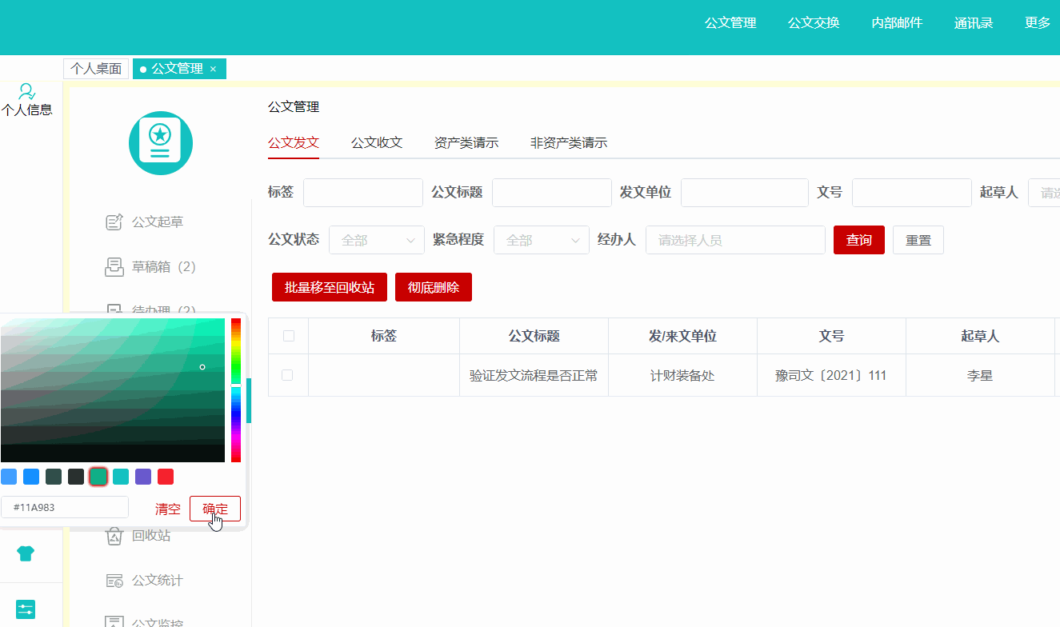
Task: Open 公文统计 in the sidebar
Action: pyautogui.click(x=158, y=580)
